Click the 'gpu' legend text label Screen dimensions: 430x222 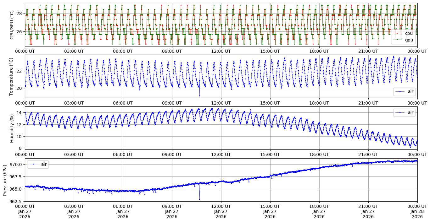409,40
